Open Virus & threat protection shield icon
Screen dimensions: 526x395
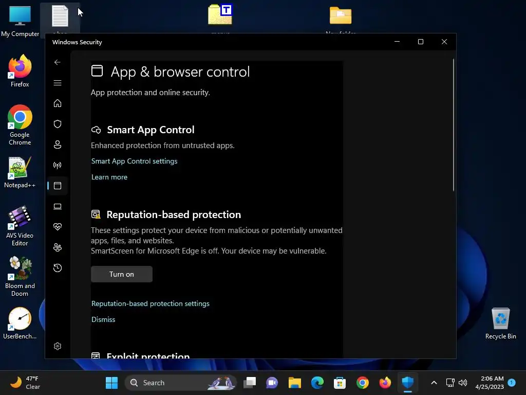click(x=58, y=124)
